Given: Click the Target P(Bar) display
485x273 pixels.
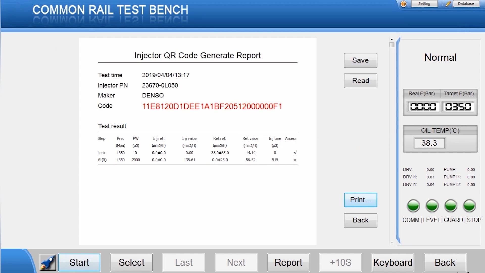Looking at the screenshot, I should click(x=458, y=107).
